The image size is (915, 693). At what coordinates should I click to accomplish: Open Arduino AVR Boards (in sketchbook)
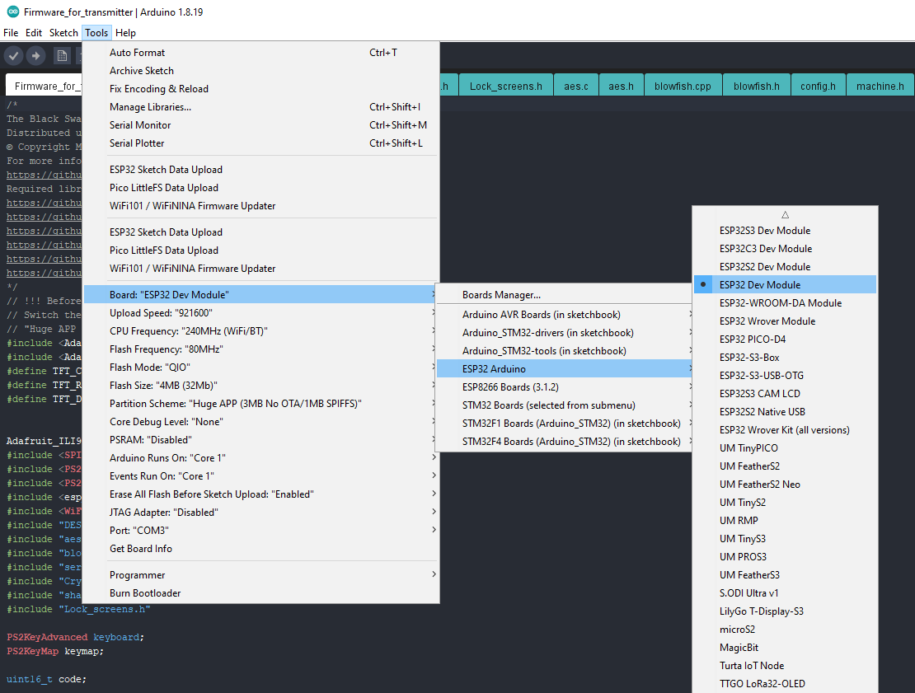coord(565,315)
